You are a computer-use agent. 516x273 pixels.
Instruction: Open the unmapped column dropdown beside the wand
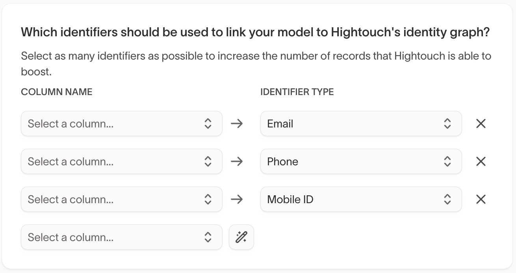[121, 237]
